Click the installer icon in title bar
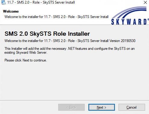This screenshot has width=149, height=114. (3, 2)
